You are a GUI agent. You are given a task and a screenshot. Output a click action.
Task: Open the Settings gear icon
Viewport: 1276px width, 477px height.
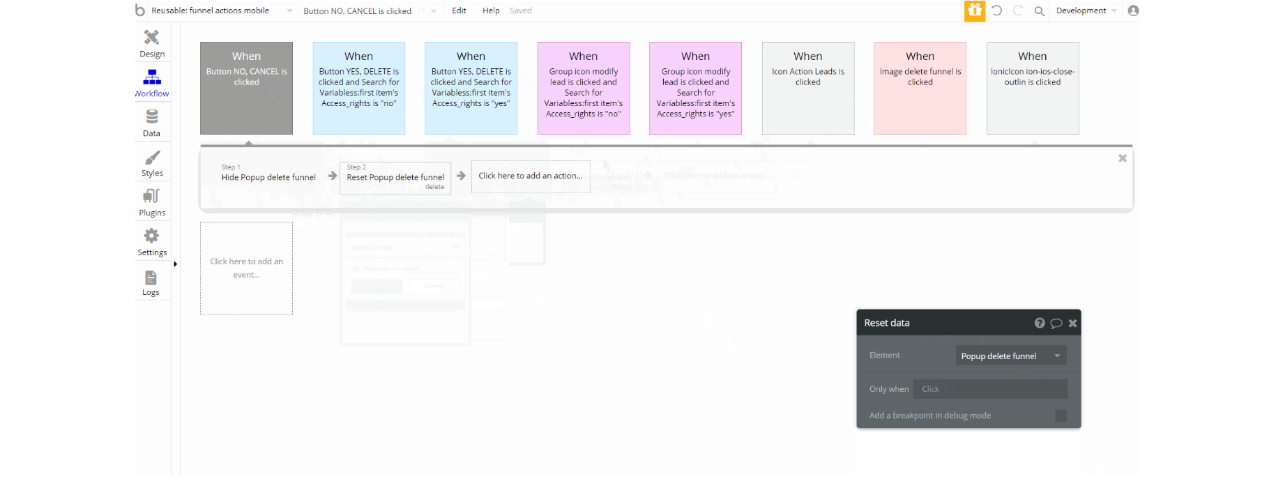[x=151, y=236]
